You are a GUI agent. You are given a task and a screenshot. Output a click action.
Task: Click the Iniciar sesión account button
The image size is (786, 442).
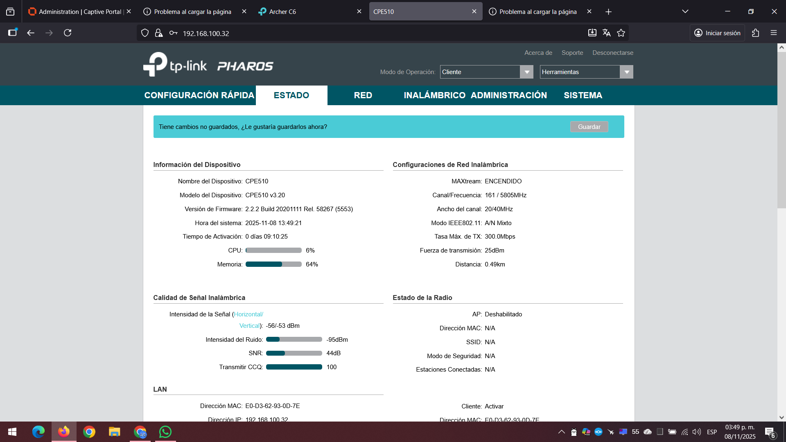(x=717, y=33)
